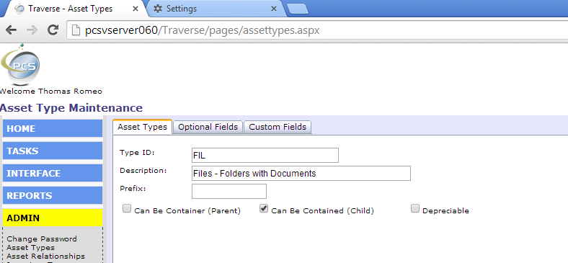
Task: Expand the REPORTS sidebar menu
Action: [53, 195]
